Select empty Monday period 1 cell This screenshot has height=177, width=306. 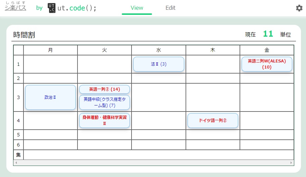pyautogui.click(x=50, y=64)
